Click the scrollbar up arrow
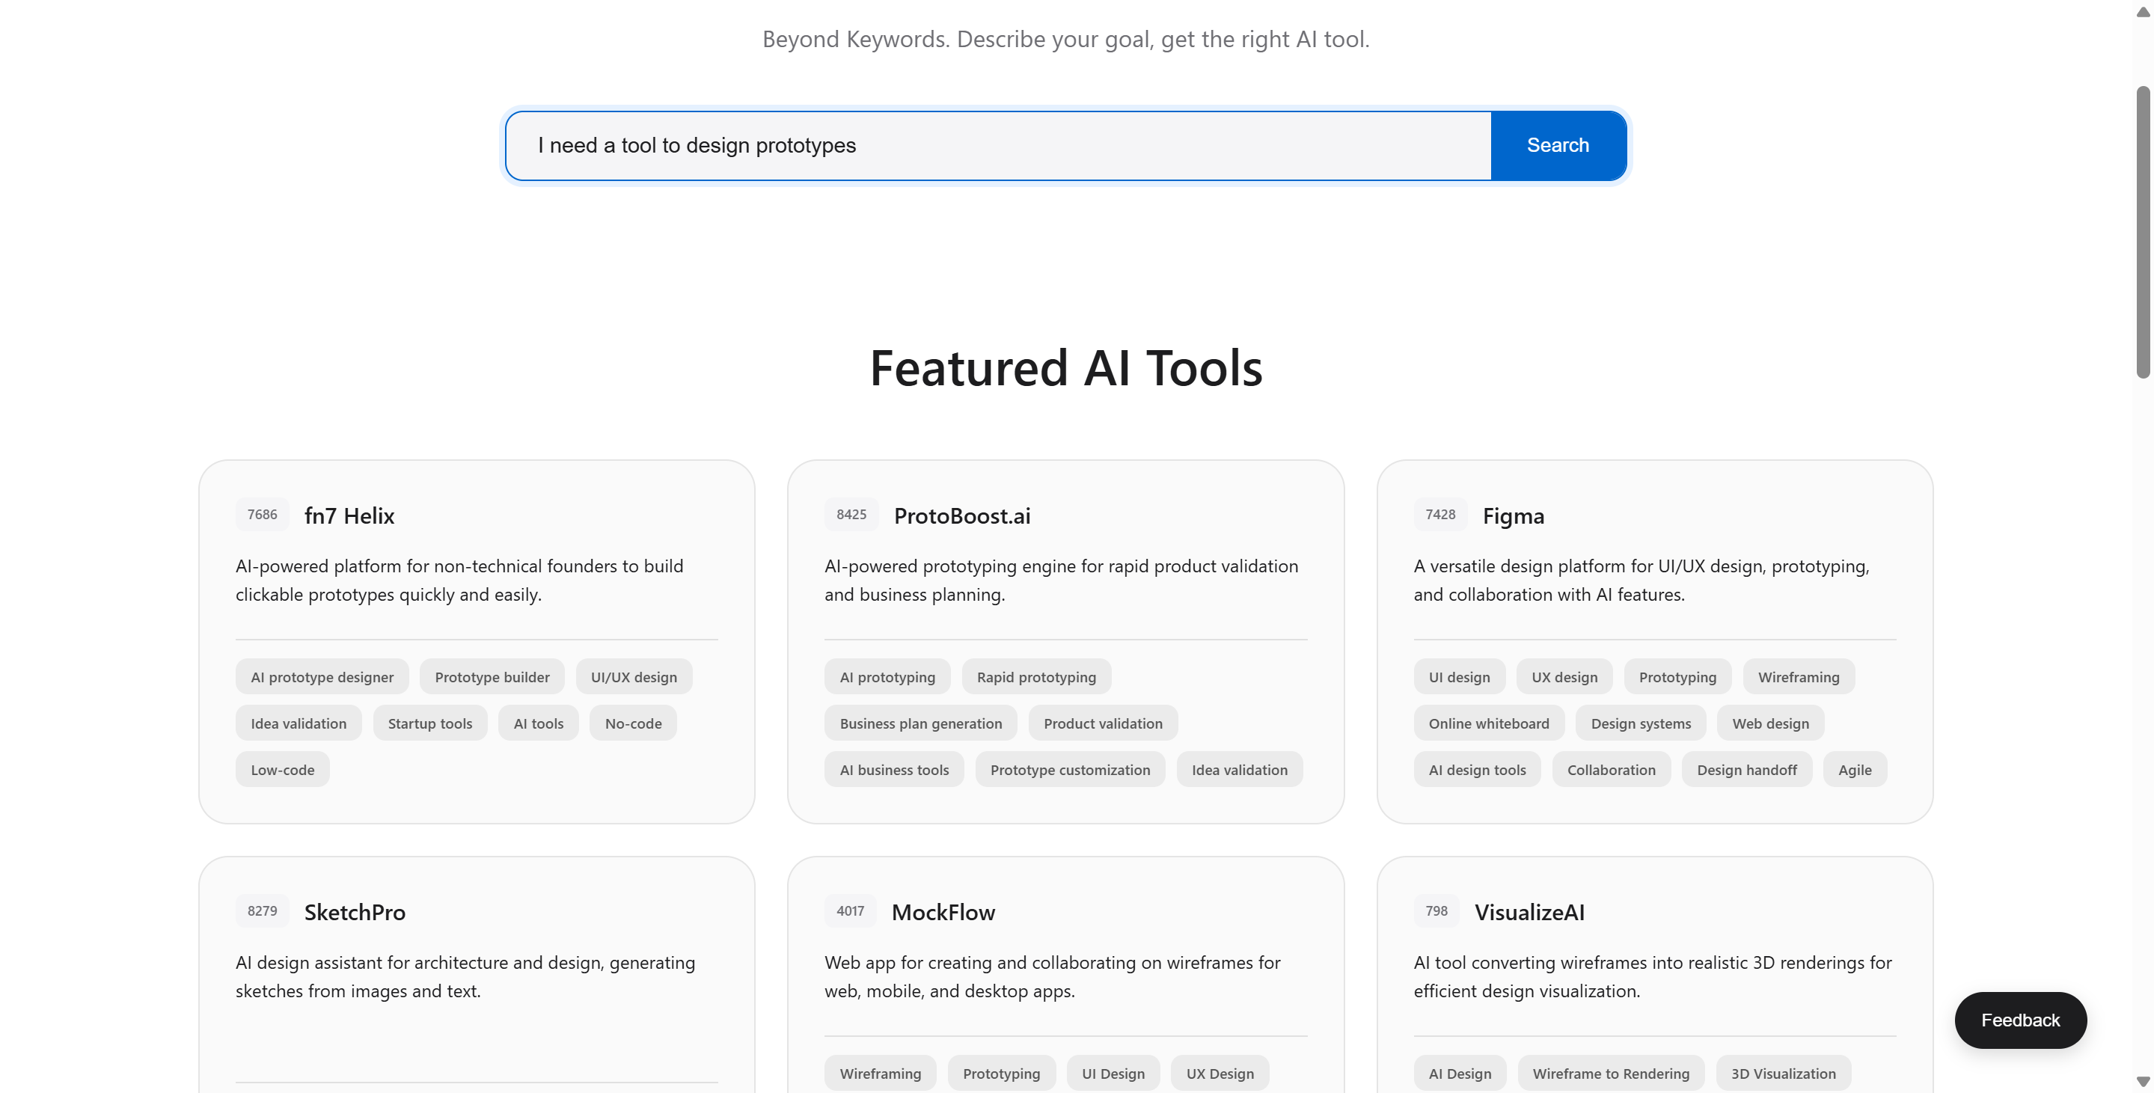This screenshot has width=2154, height=1093. point(2143,12)
